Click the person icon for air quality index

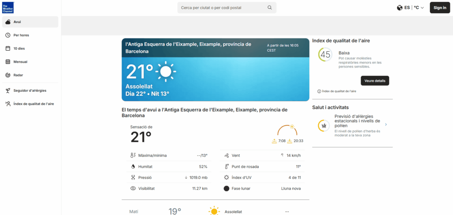8,104
